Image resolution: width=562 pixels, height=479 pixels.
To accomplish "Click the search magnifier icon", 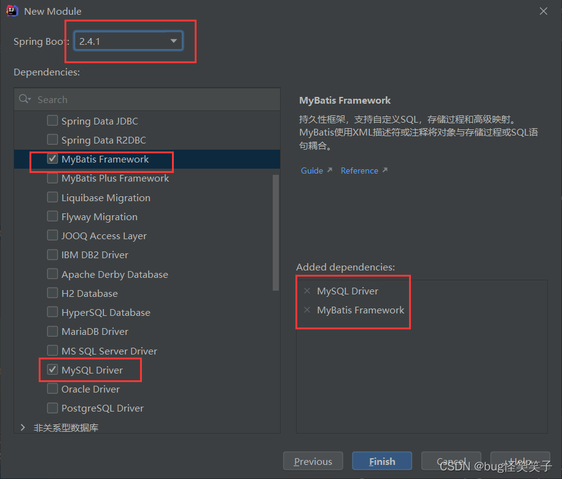I will tap(25, 99).
